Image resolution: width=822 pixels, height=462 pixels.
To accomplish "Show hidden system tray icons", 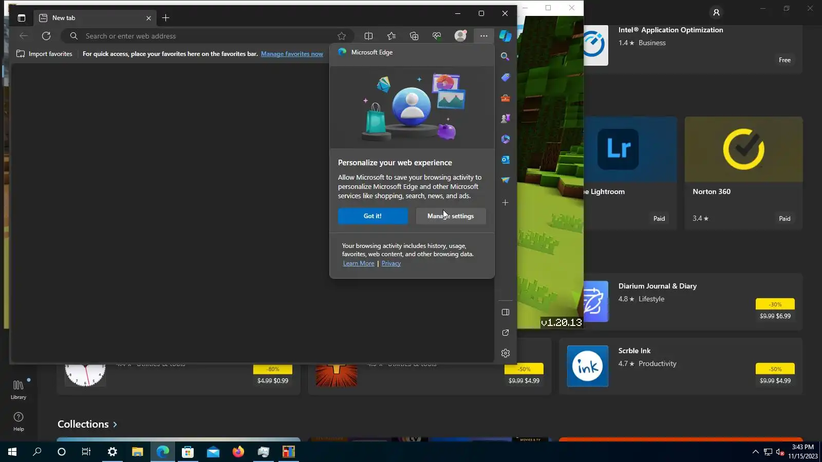I will pyautogui.click(x=755, y=452).
